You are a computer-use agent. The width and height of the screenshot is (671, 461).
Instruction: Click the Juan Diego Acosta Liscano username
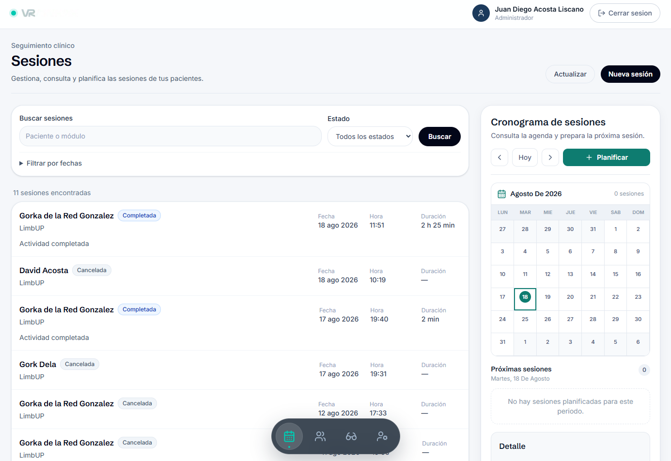pos(539,9)
